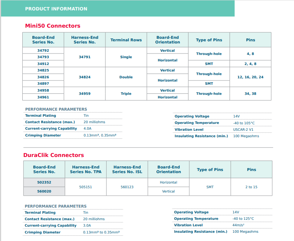Screen dimensions: 294x241
Task: Select harness-end series number 34824
Action: tap(85, 77)
